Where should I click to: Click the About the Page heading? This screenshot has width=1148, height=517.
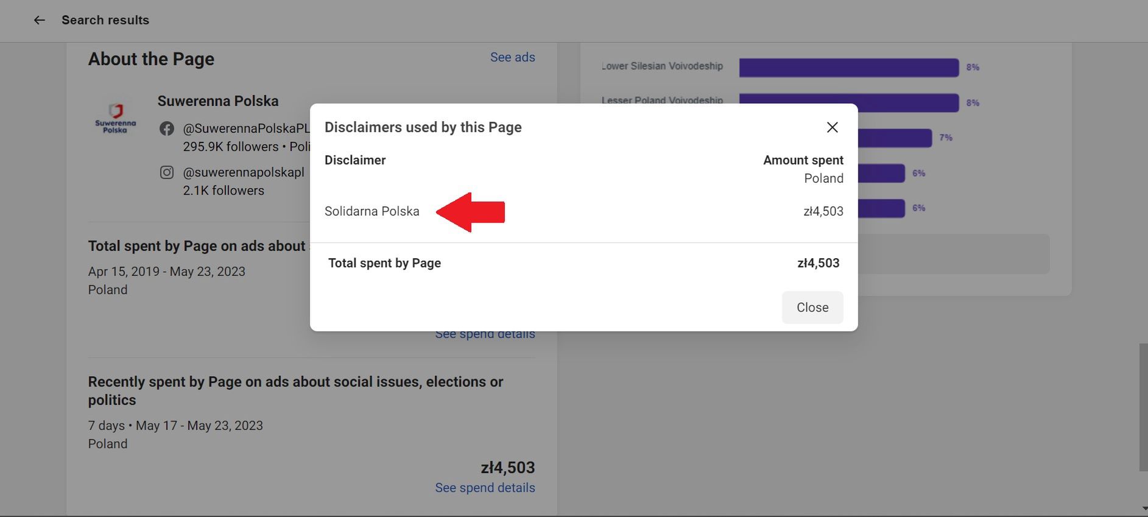point(151,59)
